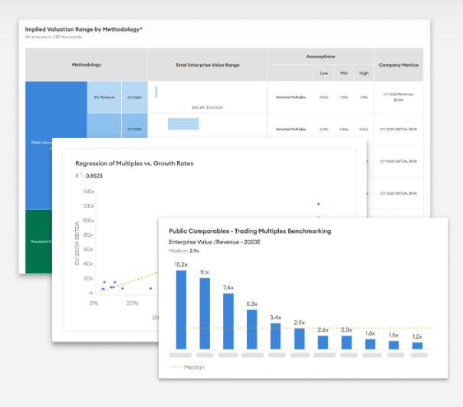463x407 pixels.
Task: Click the High multiple in the CY 2024 row
Action: pos(364,97)
